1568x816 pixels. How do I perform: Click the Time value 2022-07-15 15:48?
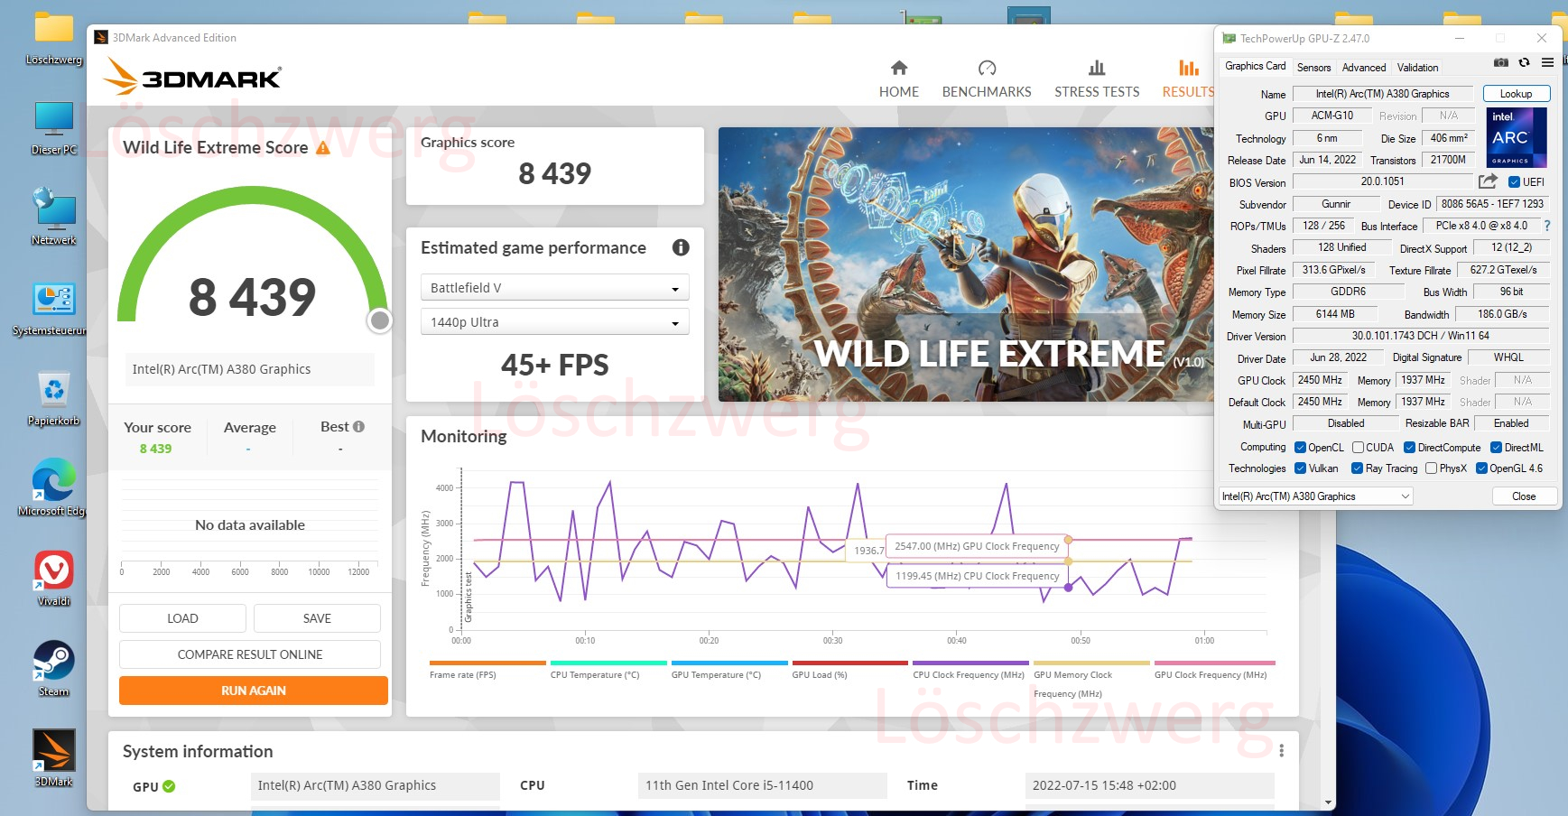tap(1149, 785)
